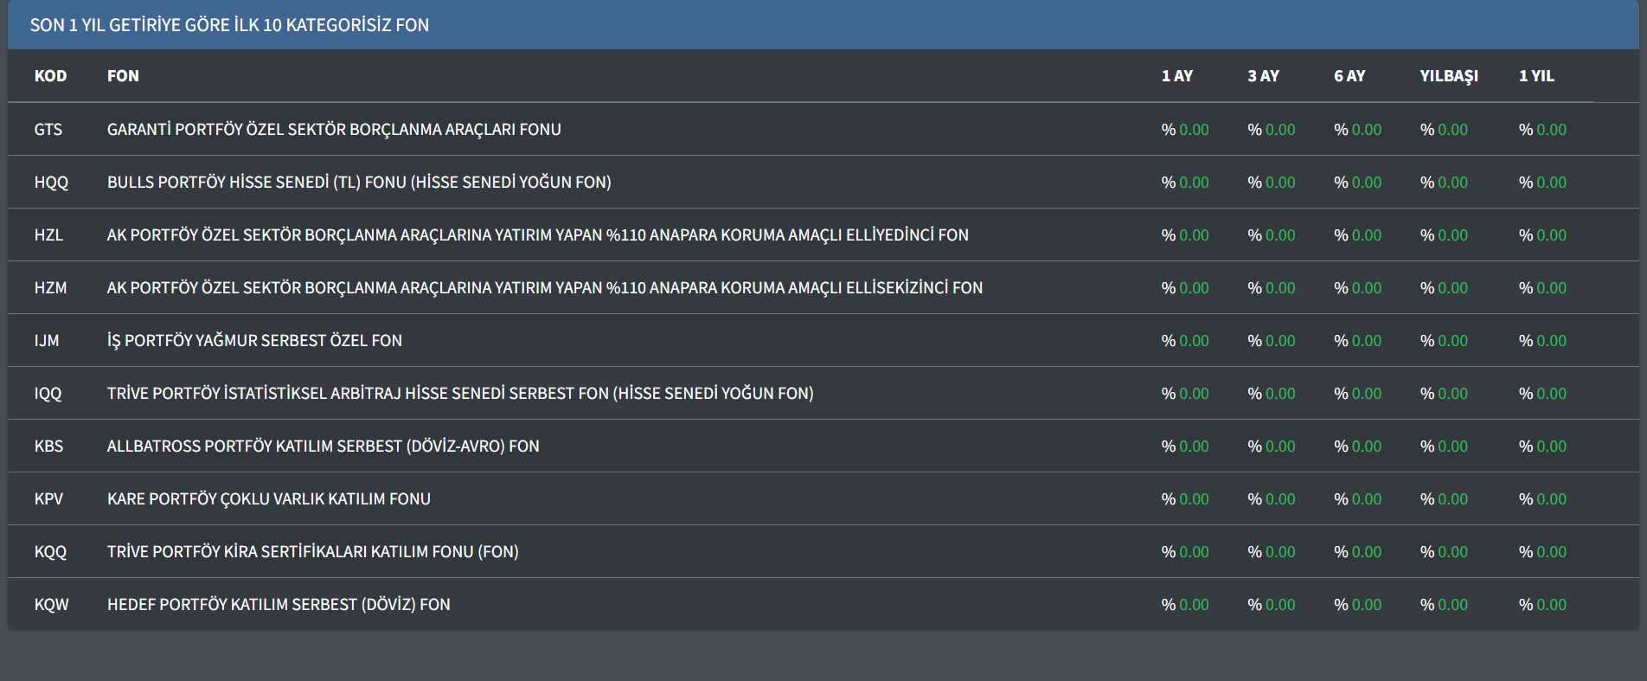The image size is (1647, 681).
Task: Open the Ak Portföy Ellisekizinci fund name
Action: click(544, 288)
